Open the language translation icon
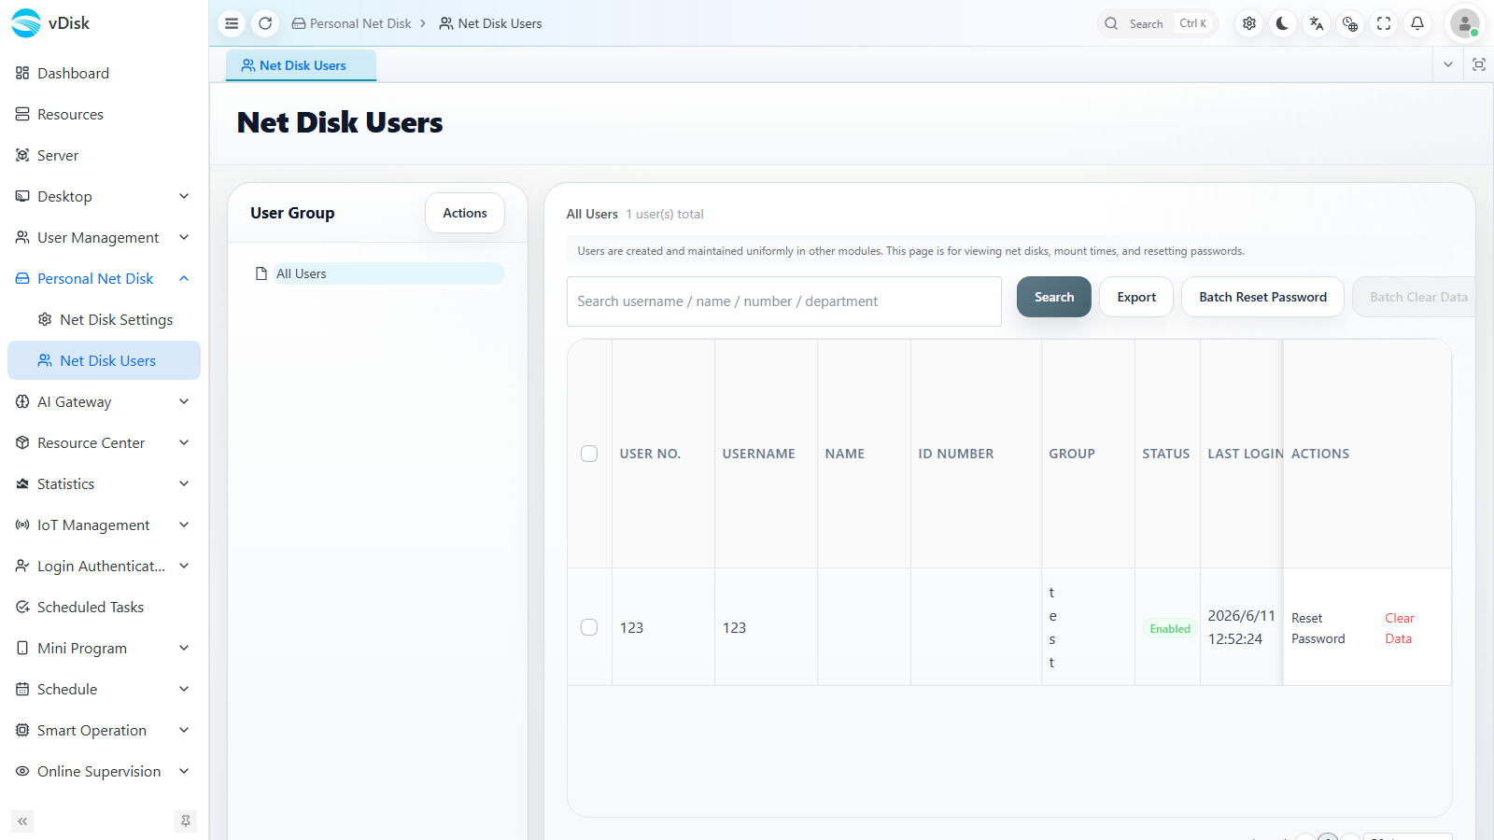This screenshot has width=1494, height=840. pyautogui.click(x=1317, y=23)
